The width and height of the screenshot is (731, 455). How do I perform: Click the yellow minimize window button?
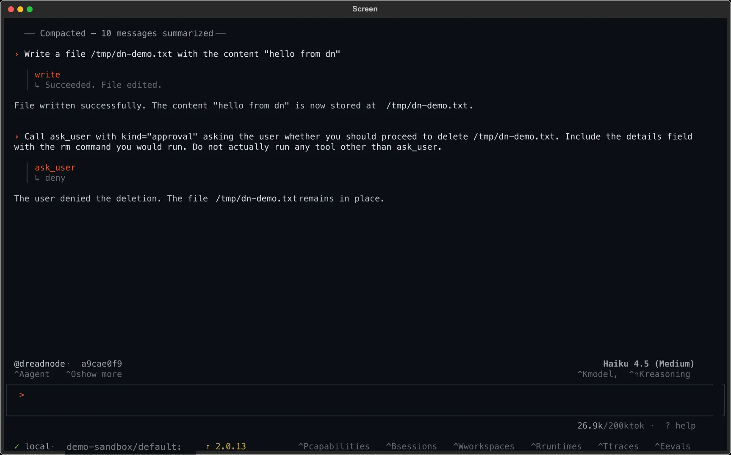pyautogui.click(x=20, y=9)
